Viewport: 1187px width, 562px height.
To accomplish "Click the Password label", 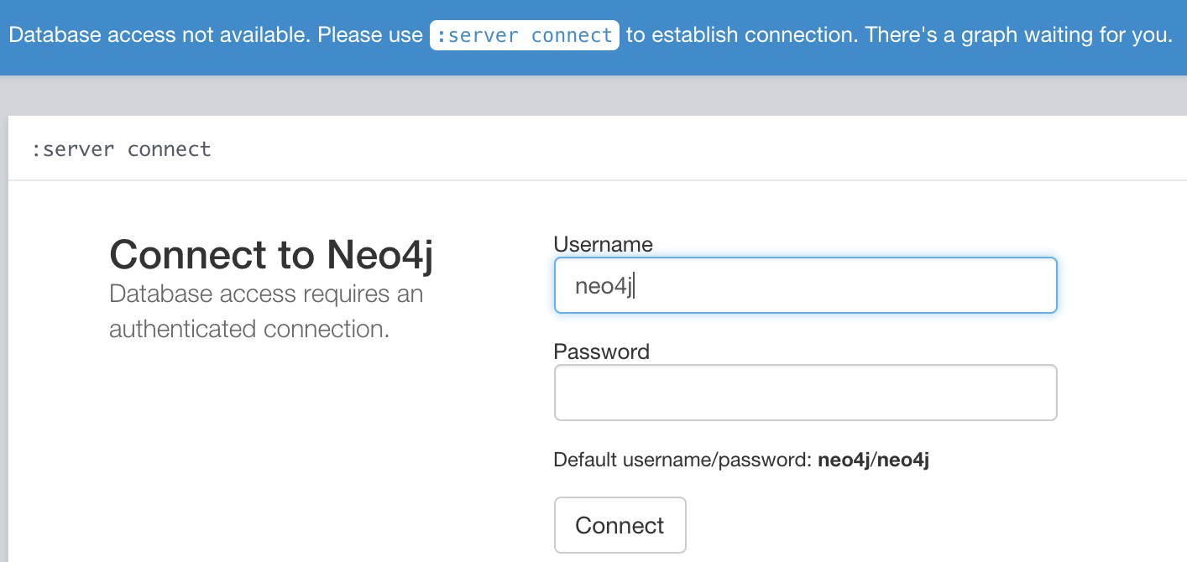I will coord(601,351).
